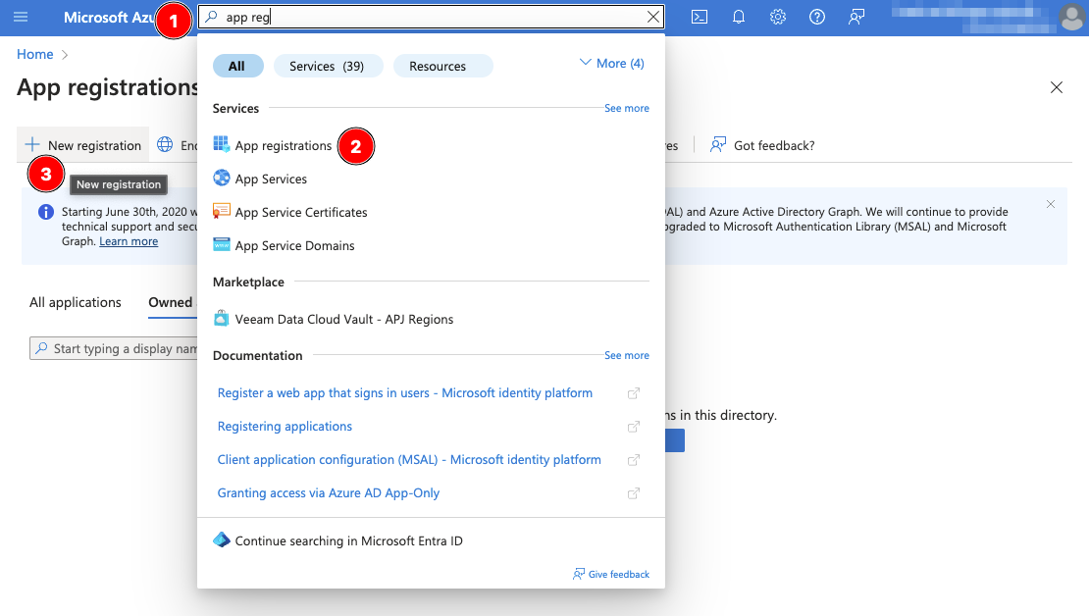Open portal settings gear
The height and width of the screenshot is (616, 1089).
(x=778, y=17)
